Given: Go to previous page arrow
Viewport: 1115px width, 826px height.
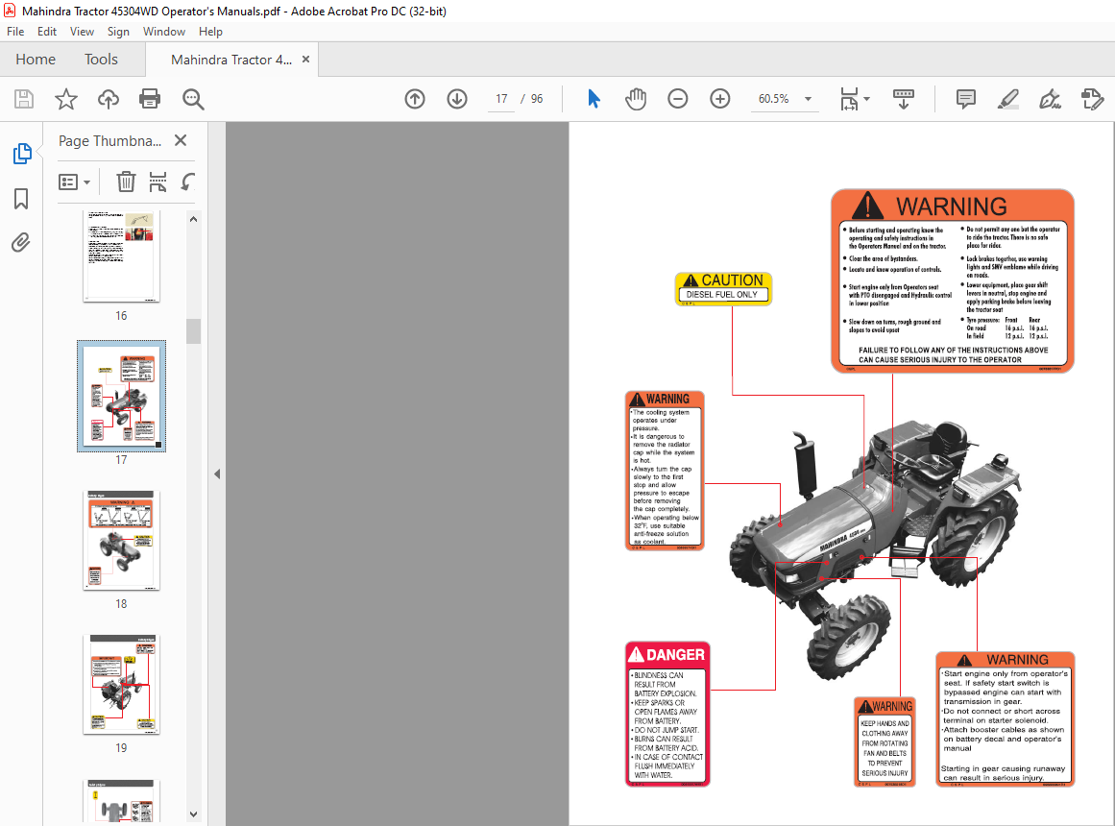Looking at the screenshot, I should point(415,99).
